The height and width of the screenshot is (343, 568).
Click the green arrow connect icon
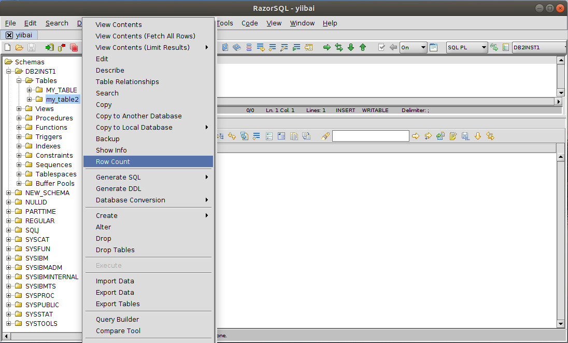[49, 47]
